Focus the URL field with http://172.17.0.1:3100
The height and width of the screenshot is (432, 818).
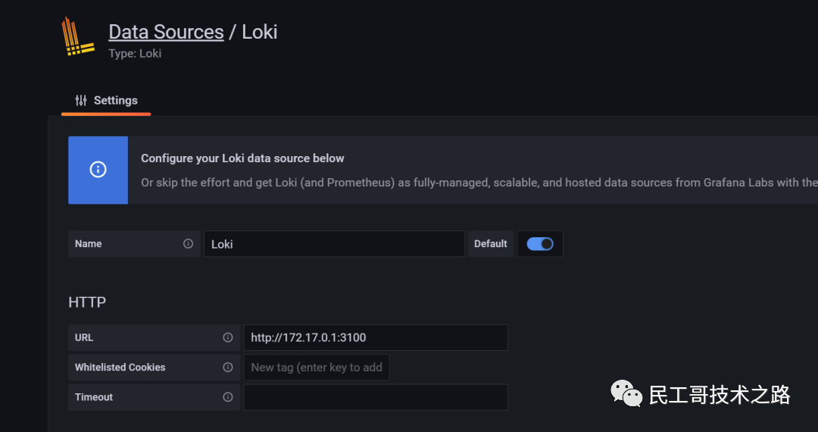[375, 337]
